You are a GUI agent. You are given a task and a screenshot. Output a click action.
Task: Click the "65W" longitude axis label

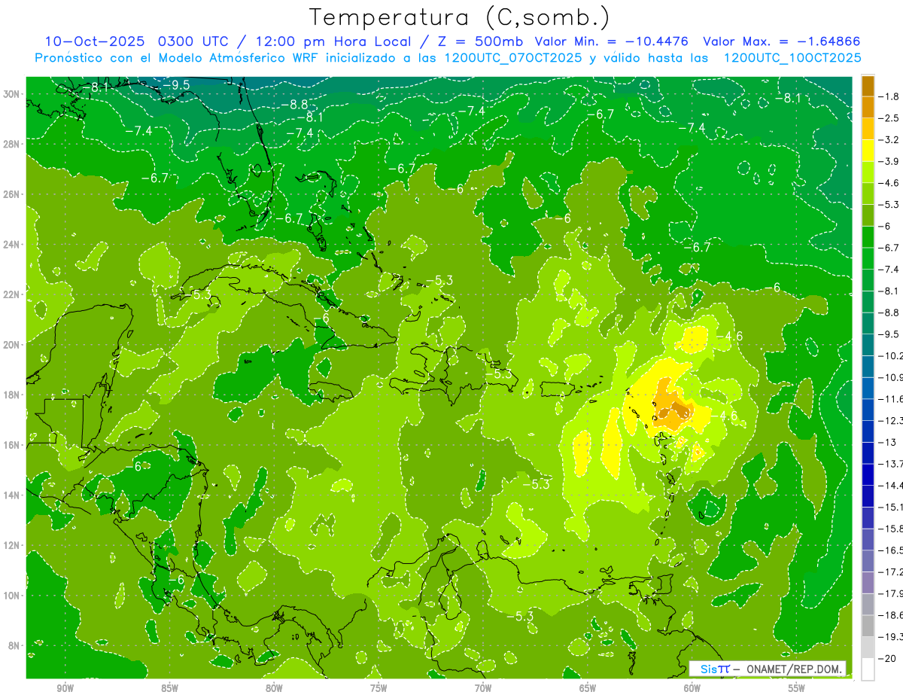coord(588,687)
